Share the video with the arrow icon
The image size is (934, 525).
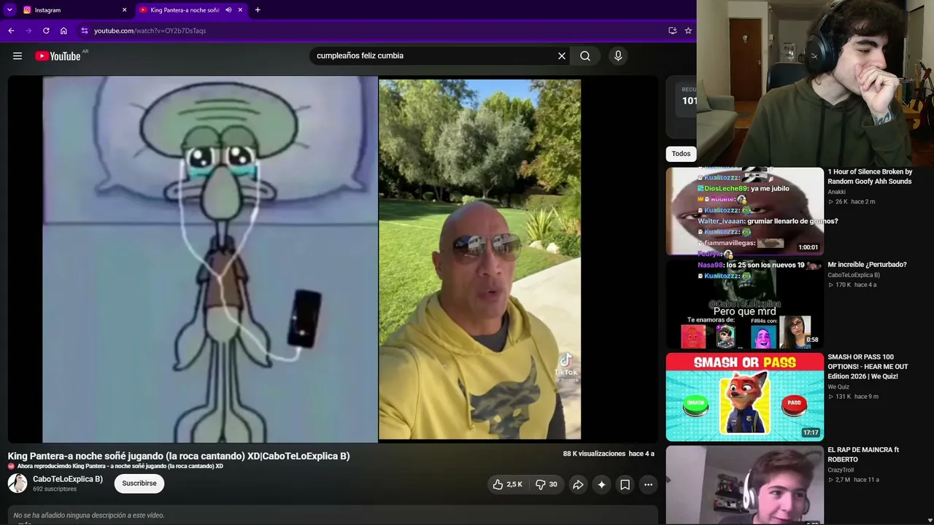point(578,484)
